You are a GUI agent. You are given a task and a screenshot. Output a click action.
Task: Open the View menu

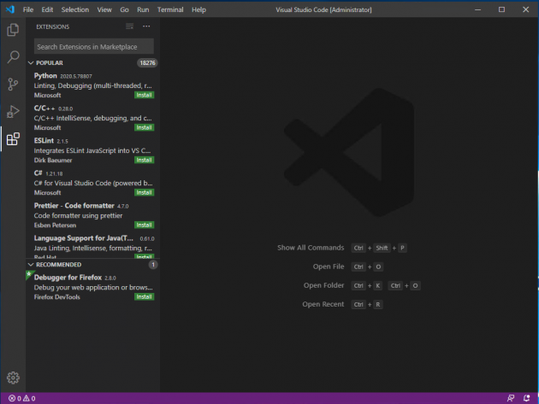[104, 9]
